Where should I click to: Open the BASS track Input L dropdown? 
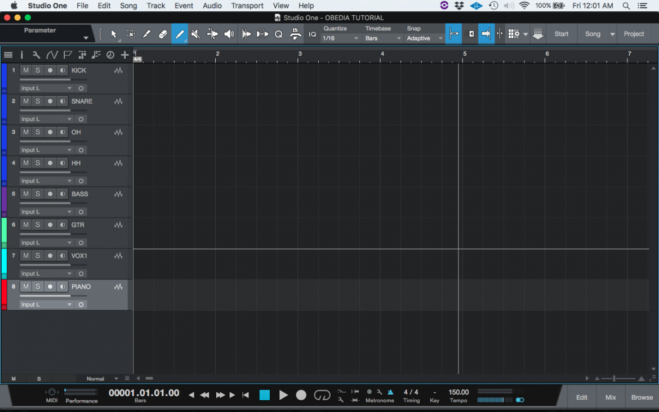(x=46, y=212)
